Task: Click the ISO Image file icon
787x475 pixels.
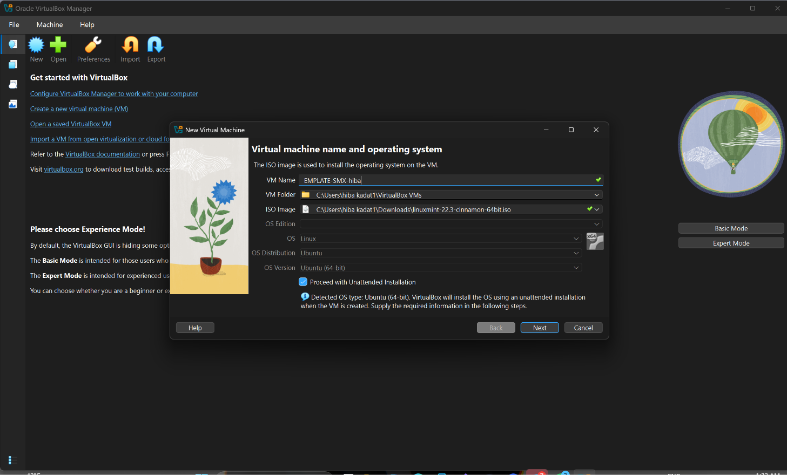Action: click(306, 209)
